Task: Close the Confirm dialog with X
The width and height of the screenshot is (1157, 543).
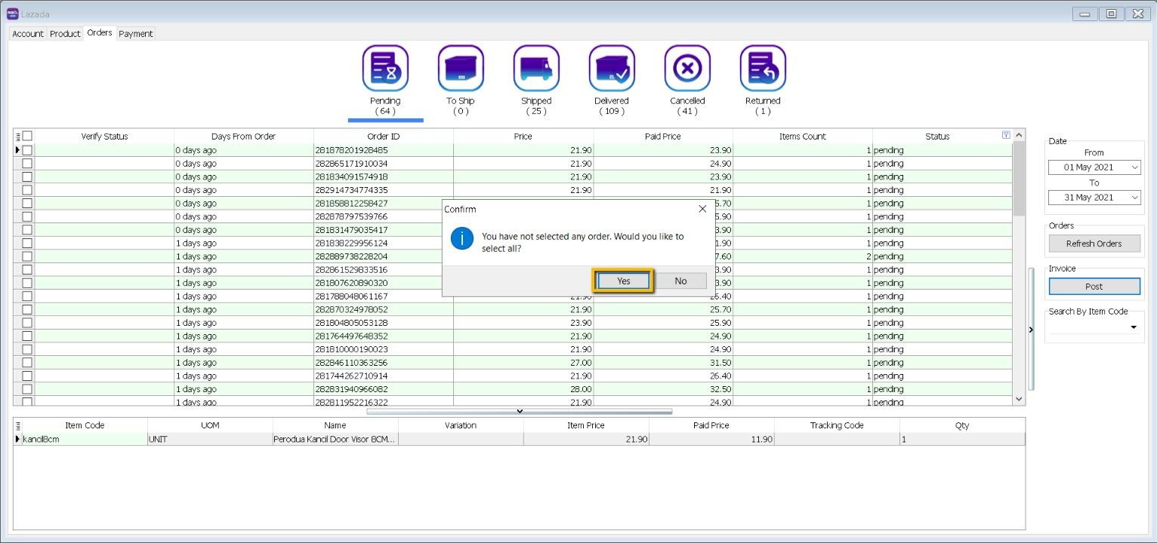Action: point(702,209)
